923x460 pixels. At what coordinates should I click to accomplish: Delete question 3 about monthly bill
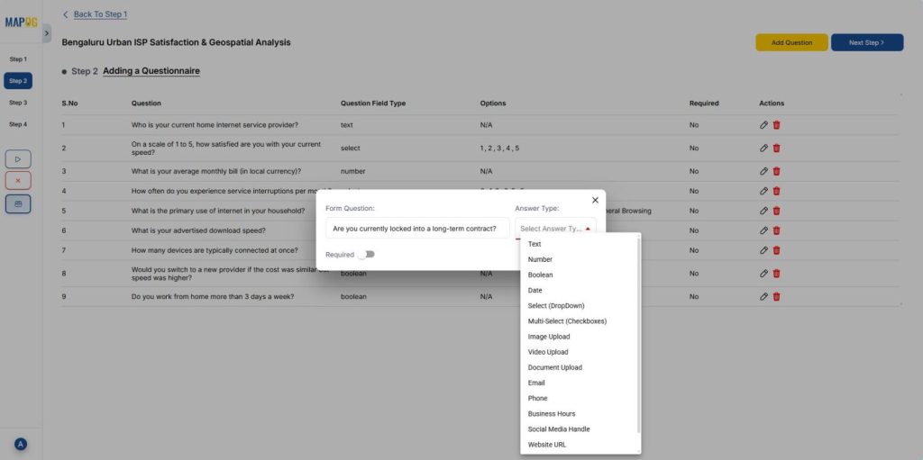click(x=776, y=171)
